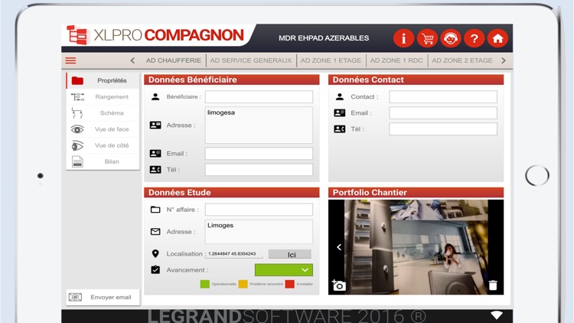Click yellow Problème rencontré legend swatch

[x=243, y=284]
